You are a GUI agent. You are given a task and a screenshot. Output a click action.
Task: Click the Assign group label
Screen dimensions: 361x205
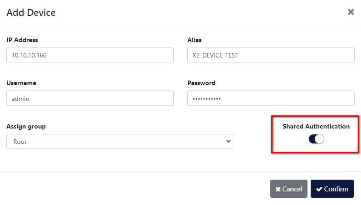click(26, 126)
